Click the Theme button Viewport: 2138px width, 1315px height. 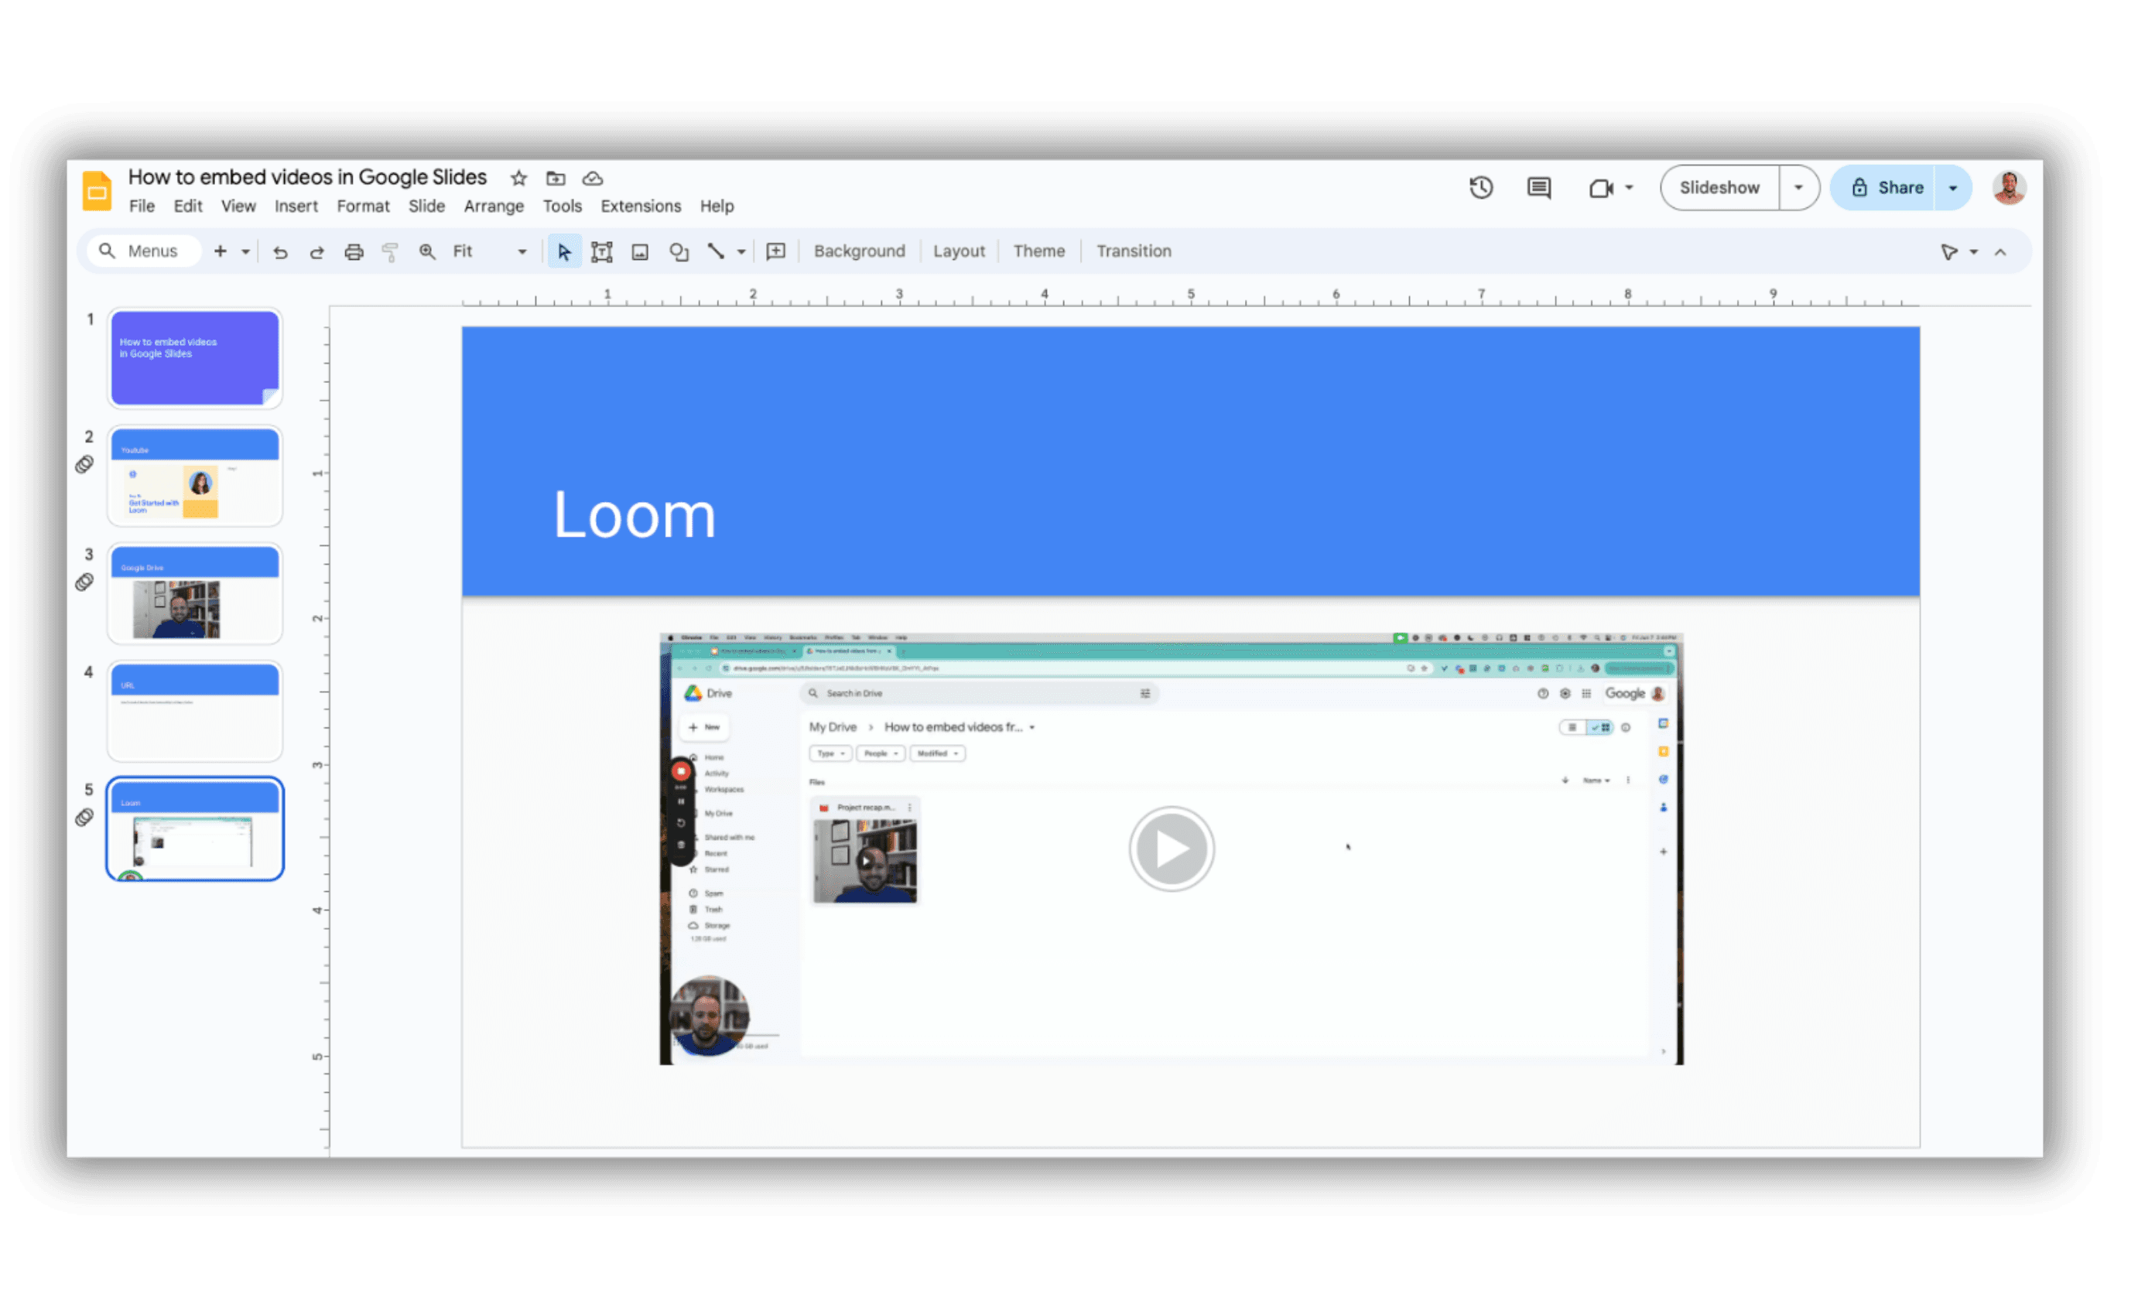coord(1039,251)
